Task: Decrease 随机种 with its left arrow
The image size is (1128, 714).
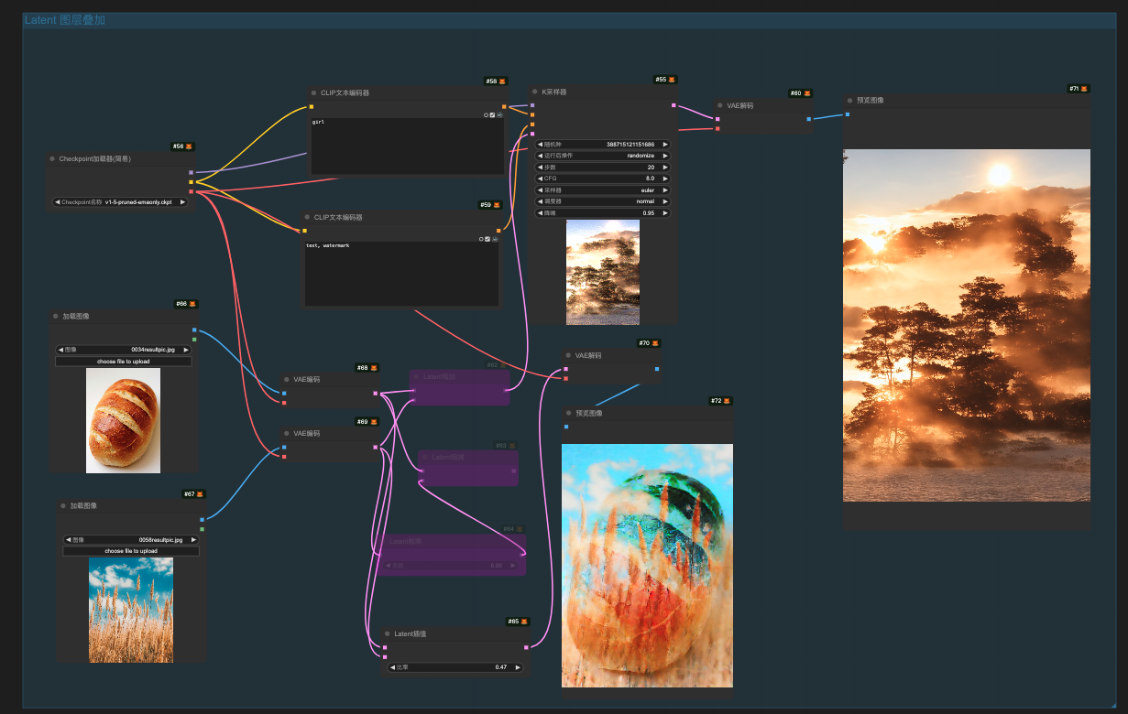Action: coord(540,145)
